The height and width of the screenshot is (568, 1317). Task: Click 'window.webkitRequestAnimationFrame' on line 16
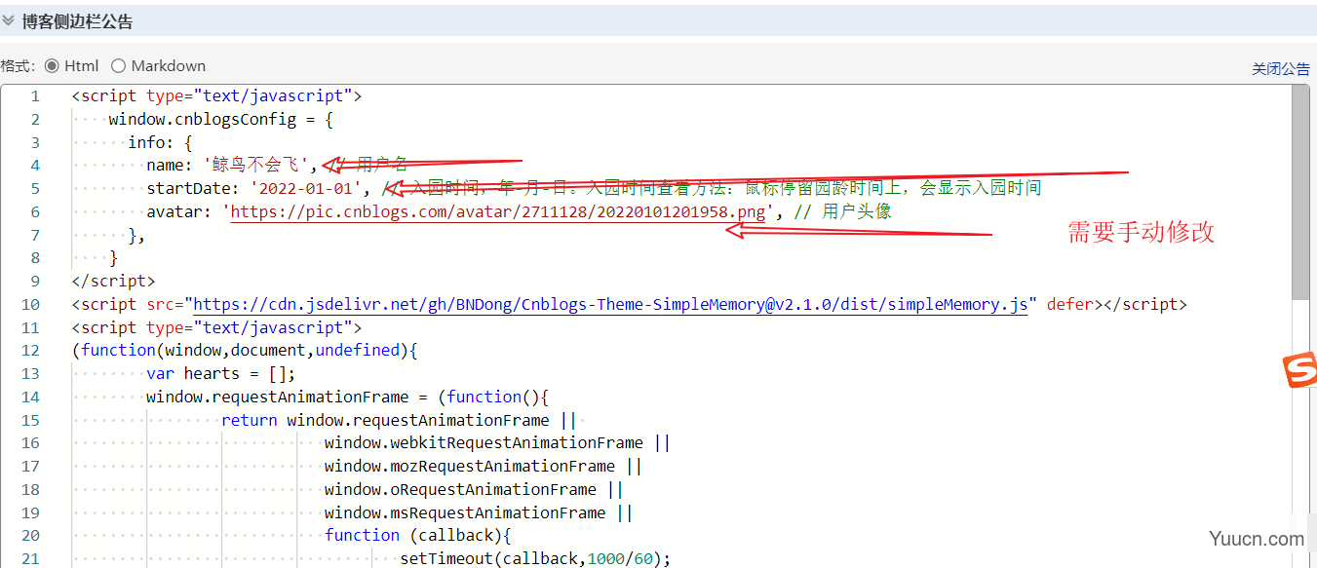[484, 442]
